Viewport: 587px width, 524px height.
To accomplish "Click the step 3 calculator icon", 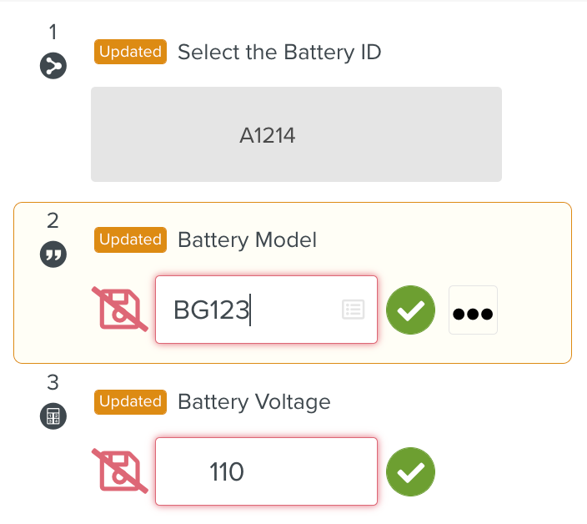I will click(x=53, y=416).
